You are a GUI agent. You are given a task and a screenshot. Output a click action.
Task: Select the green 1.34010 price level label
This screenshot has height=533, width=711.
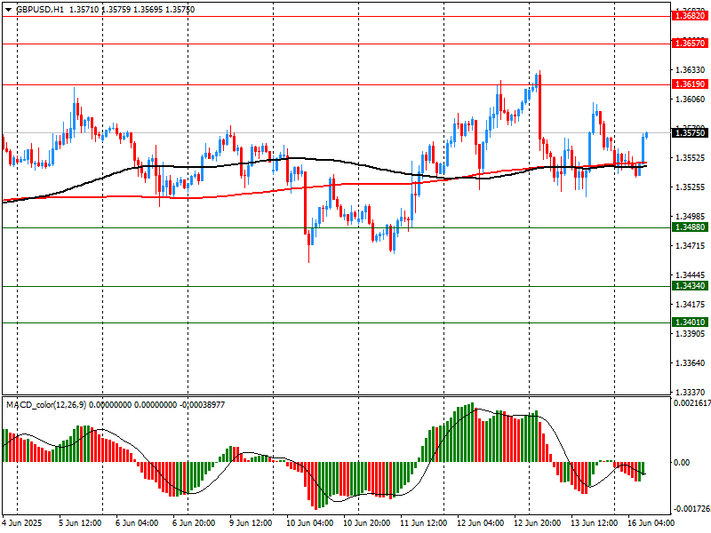(x=690, y=322)
